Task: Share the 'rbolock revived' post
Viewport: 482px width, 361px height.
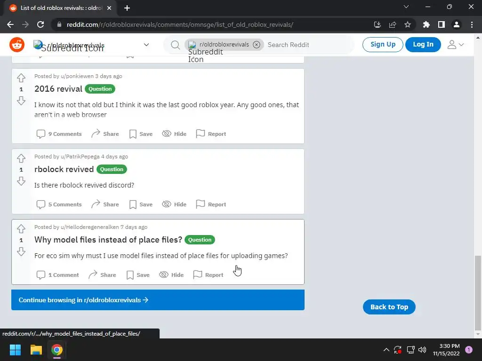Action: point(105,204)
